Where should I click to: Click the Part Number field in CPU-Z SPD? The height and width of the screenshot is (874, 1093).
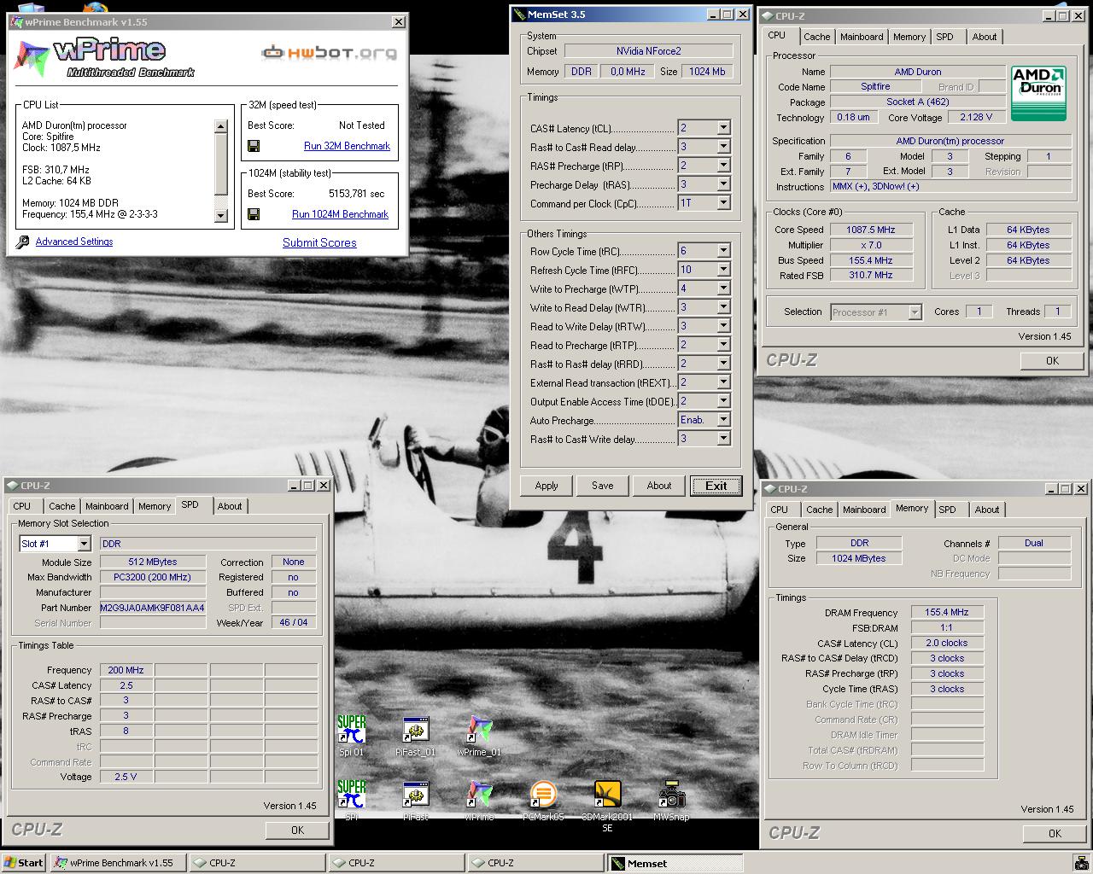click(153, 608)
